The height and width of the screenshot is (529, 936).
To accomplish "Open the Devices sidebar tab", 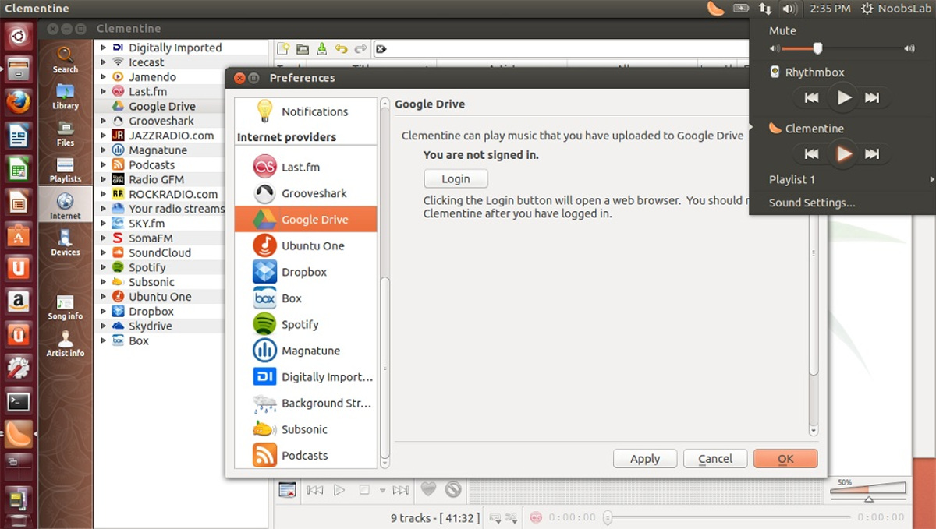I will [66, 243].
